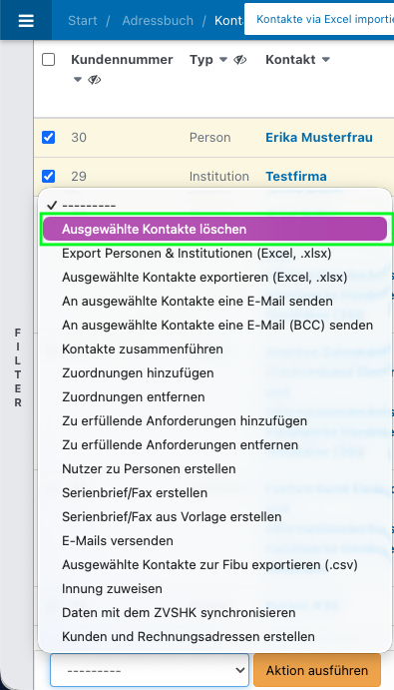
Task: Choose Ausgewählte Kontakte exportieren (Excel, .xlsx)
Action: tap(214, 278)
